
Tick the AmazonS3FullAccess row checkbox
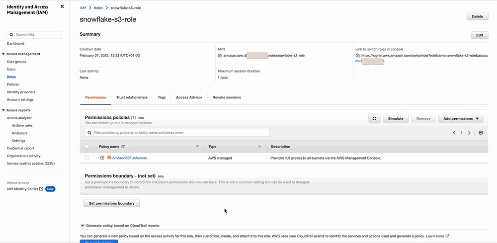87,158
